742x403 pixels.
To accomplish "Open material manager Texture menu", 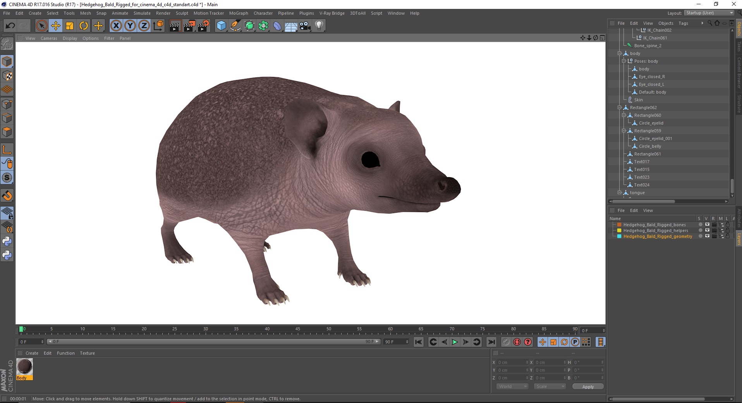I will click(x=87, y=353).
